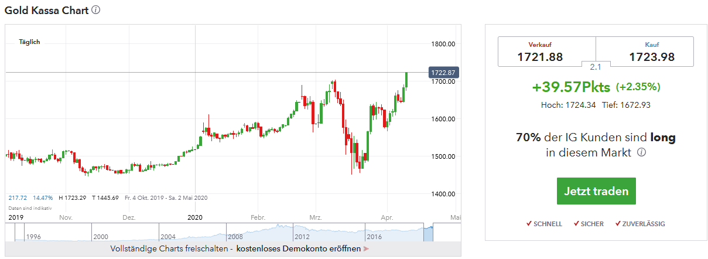Click the checkmark beside SCHNELL
Viewport: 708px width, 259px height.
[x=529, y=223]
